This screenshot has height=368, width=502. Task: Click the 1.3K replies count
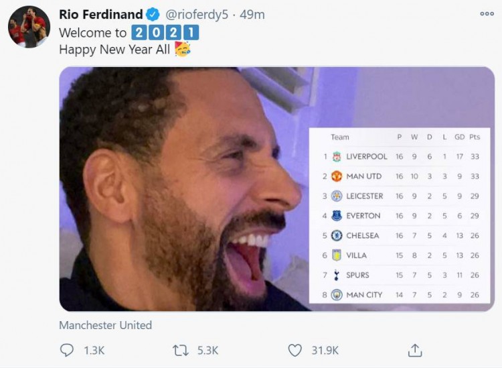(94, 351)
